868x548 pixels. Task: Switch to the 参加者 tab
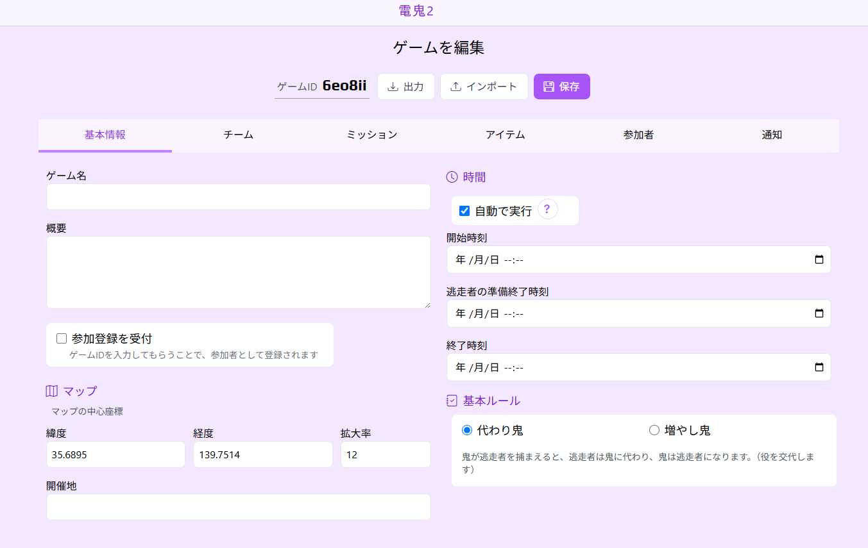pyautogui.click(x=638, y=135)
